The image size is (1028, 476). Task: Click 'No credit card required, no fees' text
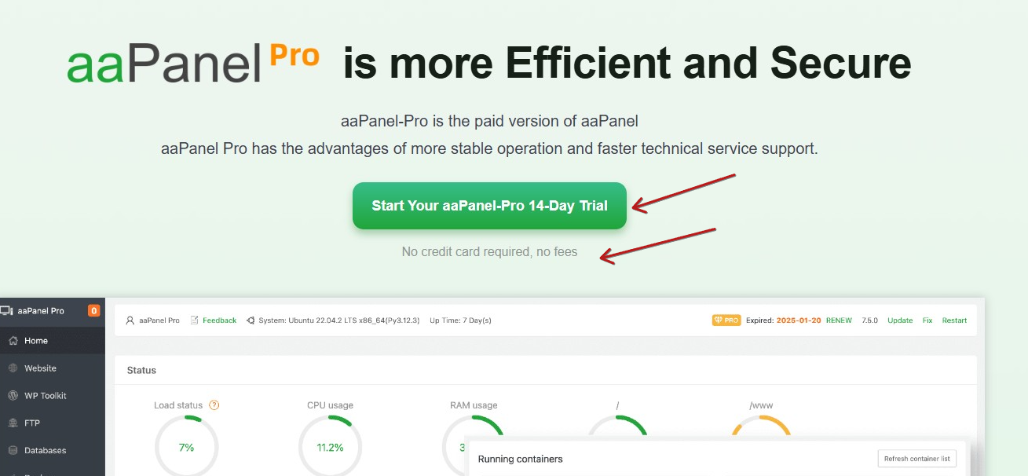[489, 252]
